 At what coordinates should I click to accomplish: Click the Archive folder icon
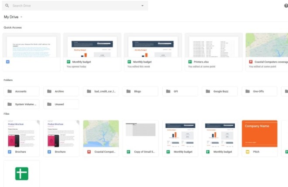(49, 91)
